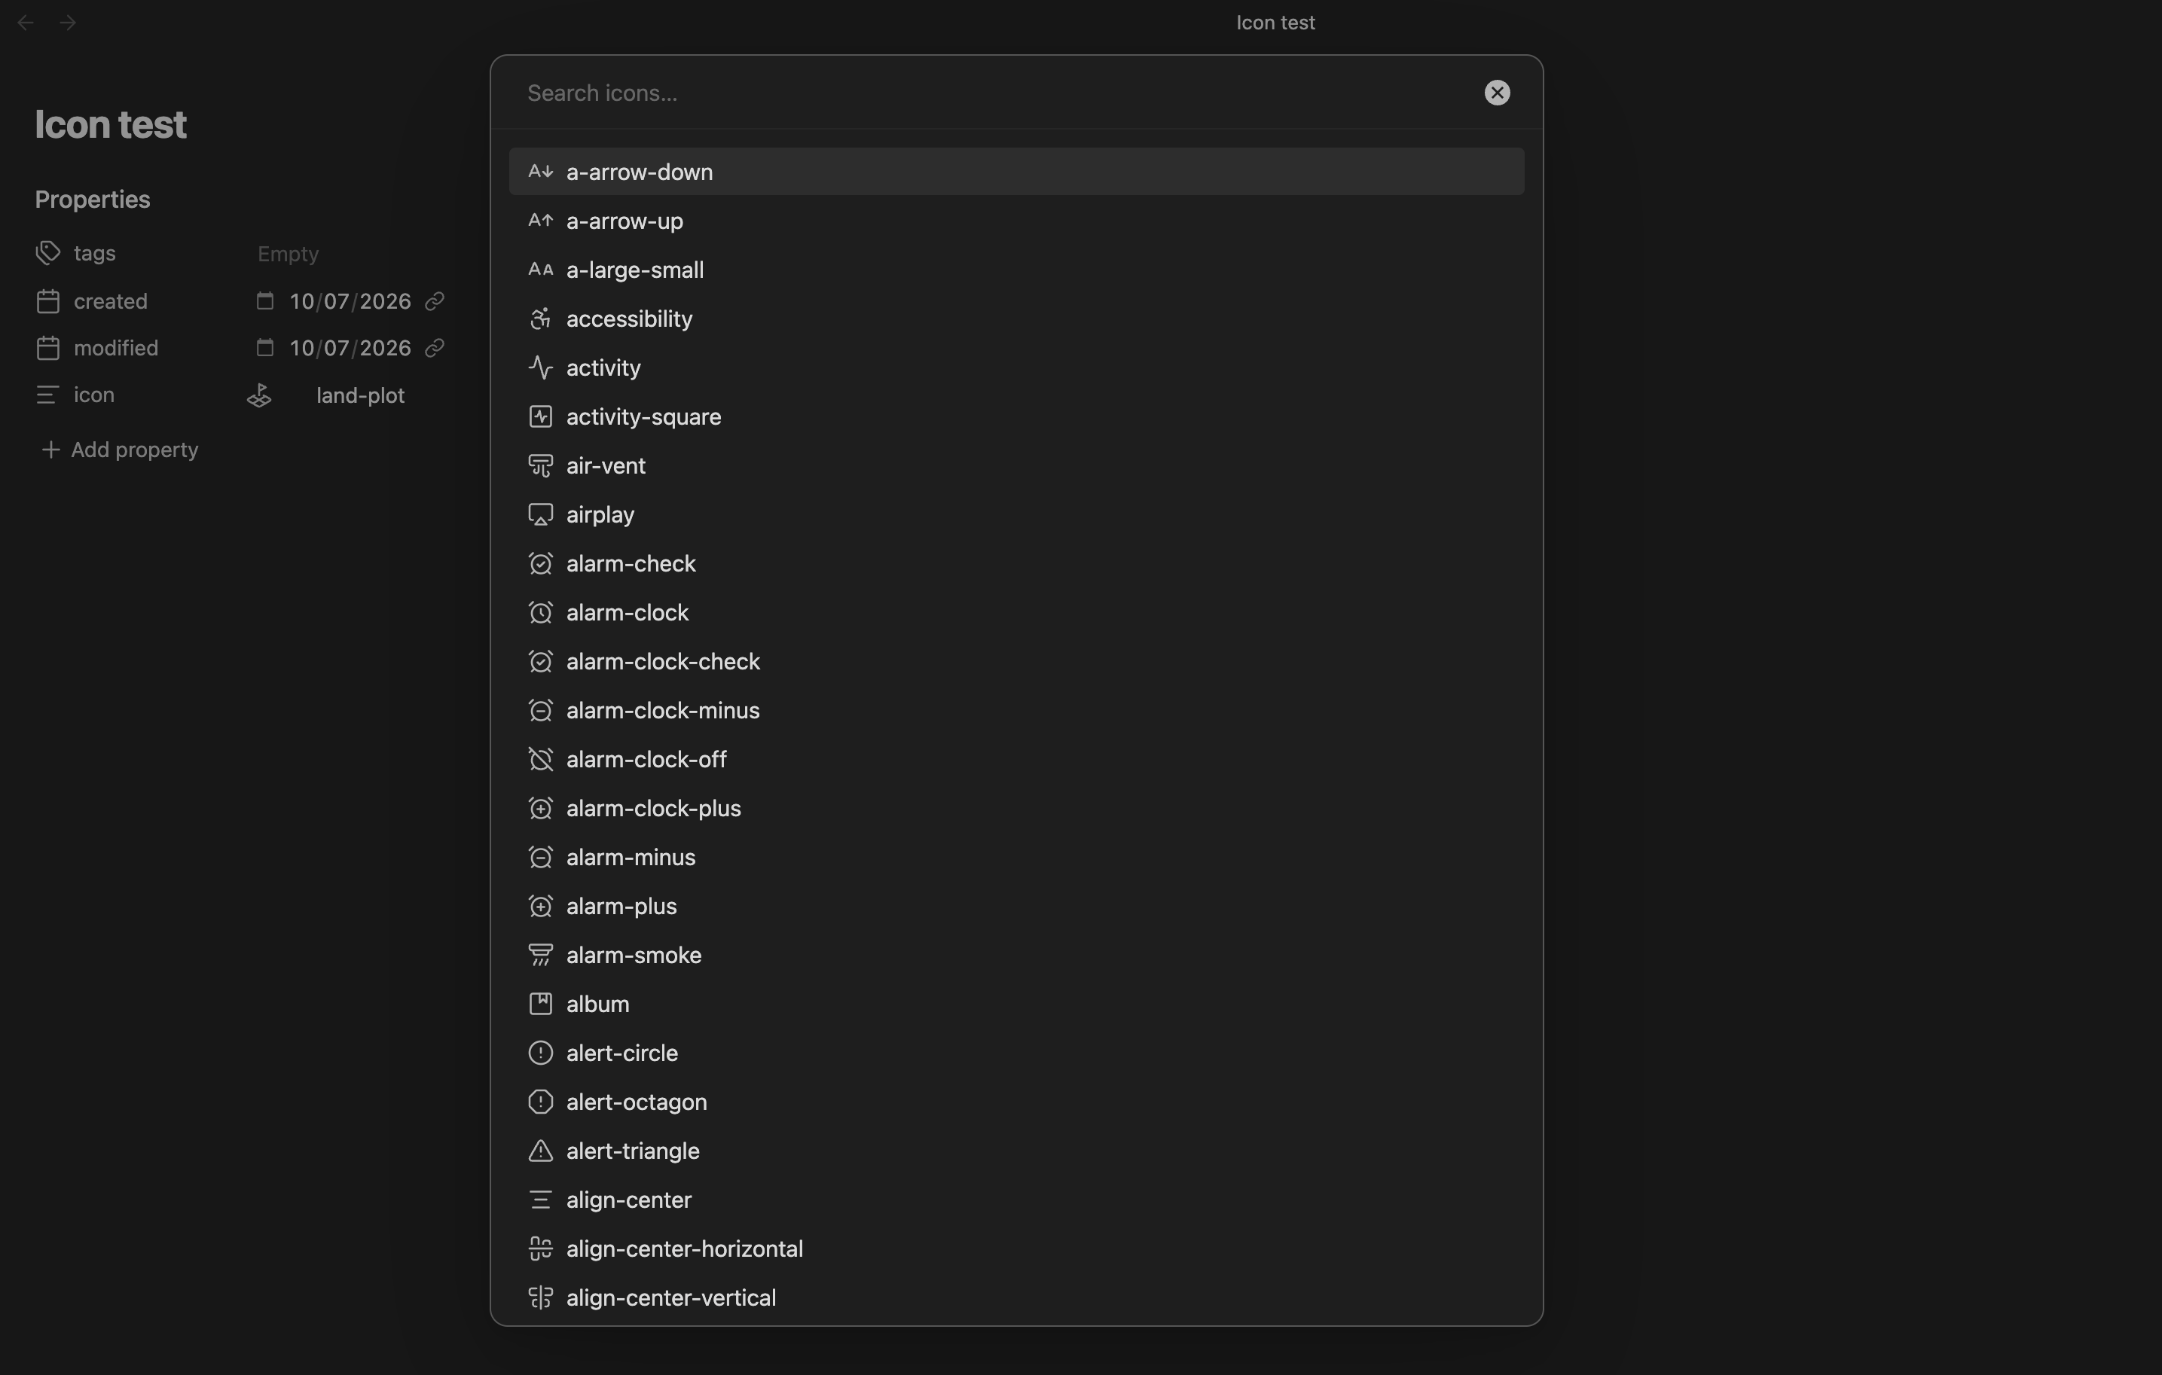This screenshot has height=1375, width=2162.
Task: Clear the icon search with X button
Action: (1497, 93)
